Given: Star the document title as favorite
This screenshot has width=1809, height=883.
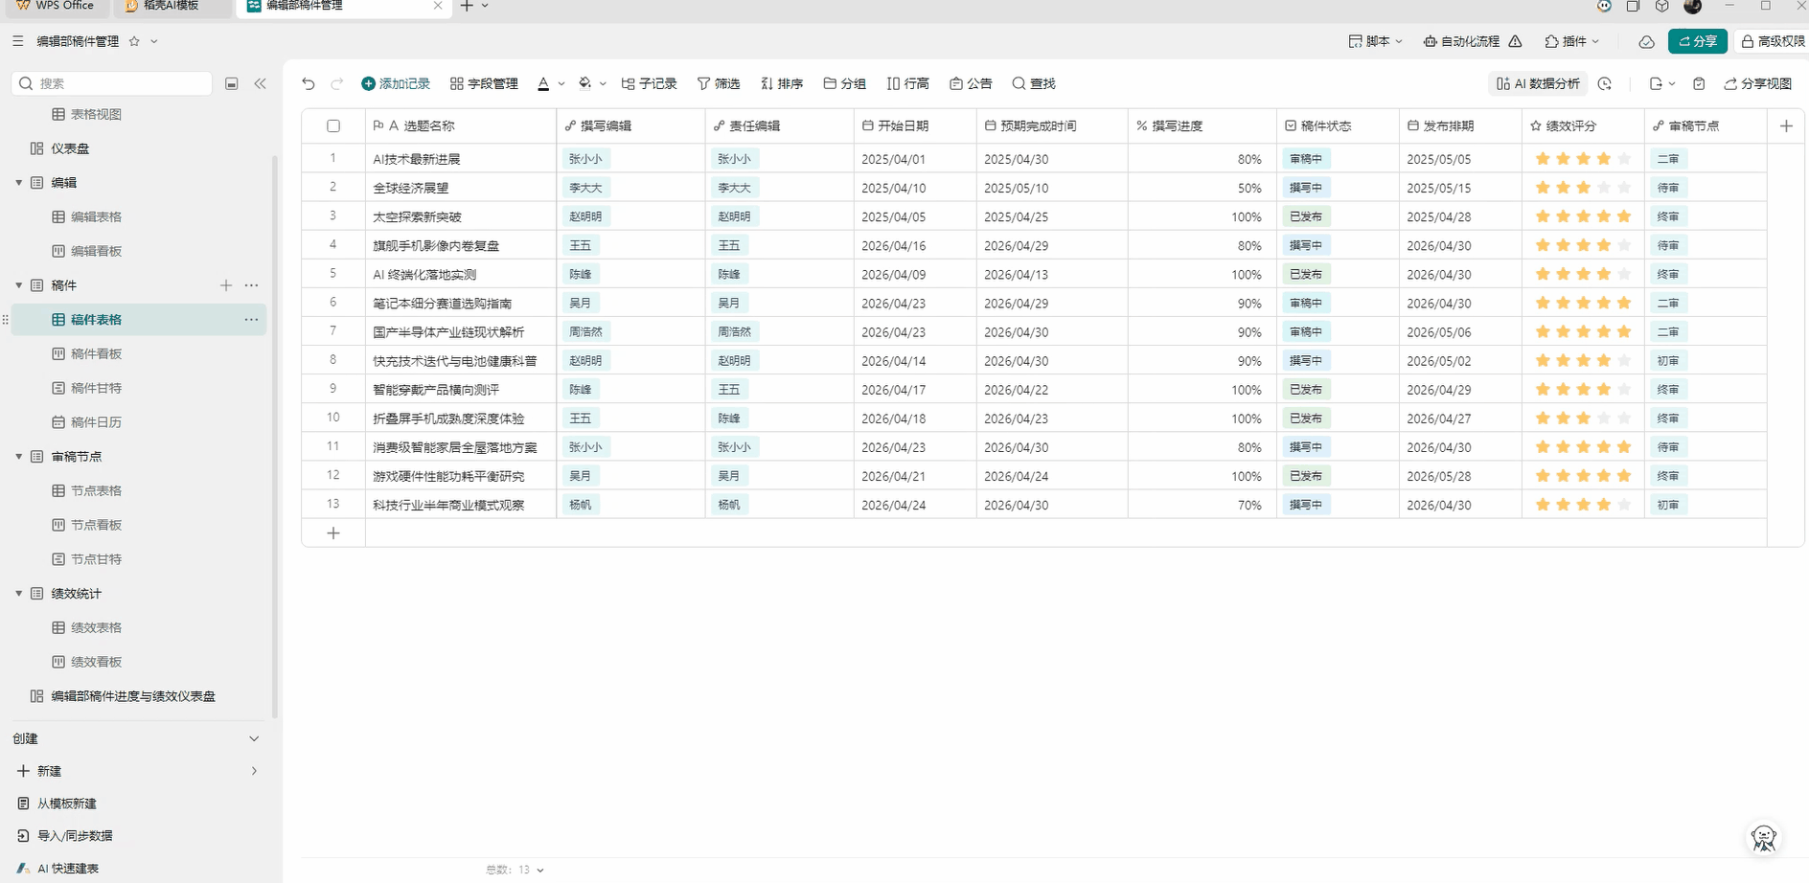Looking at the screenshot, I should tap(134, 41).
